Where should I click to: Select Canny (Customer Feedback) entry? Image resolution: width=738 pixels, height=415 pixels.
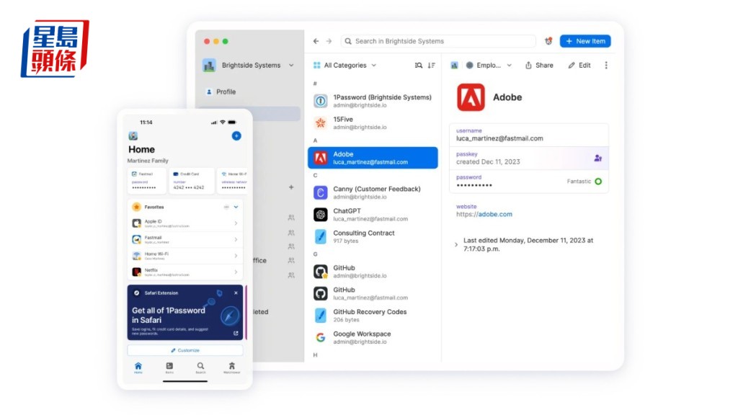pyautogui.click(x=373, y=192)
